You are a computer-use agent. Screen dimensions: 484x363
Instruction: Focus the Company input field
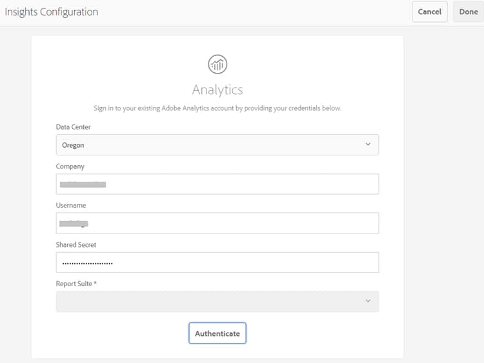(217, 184)
